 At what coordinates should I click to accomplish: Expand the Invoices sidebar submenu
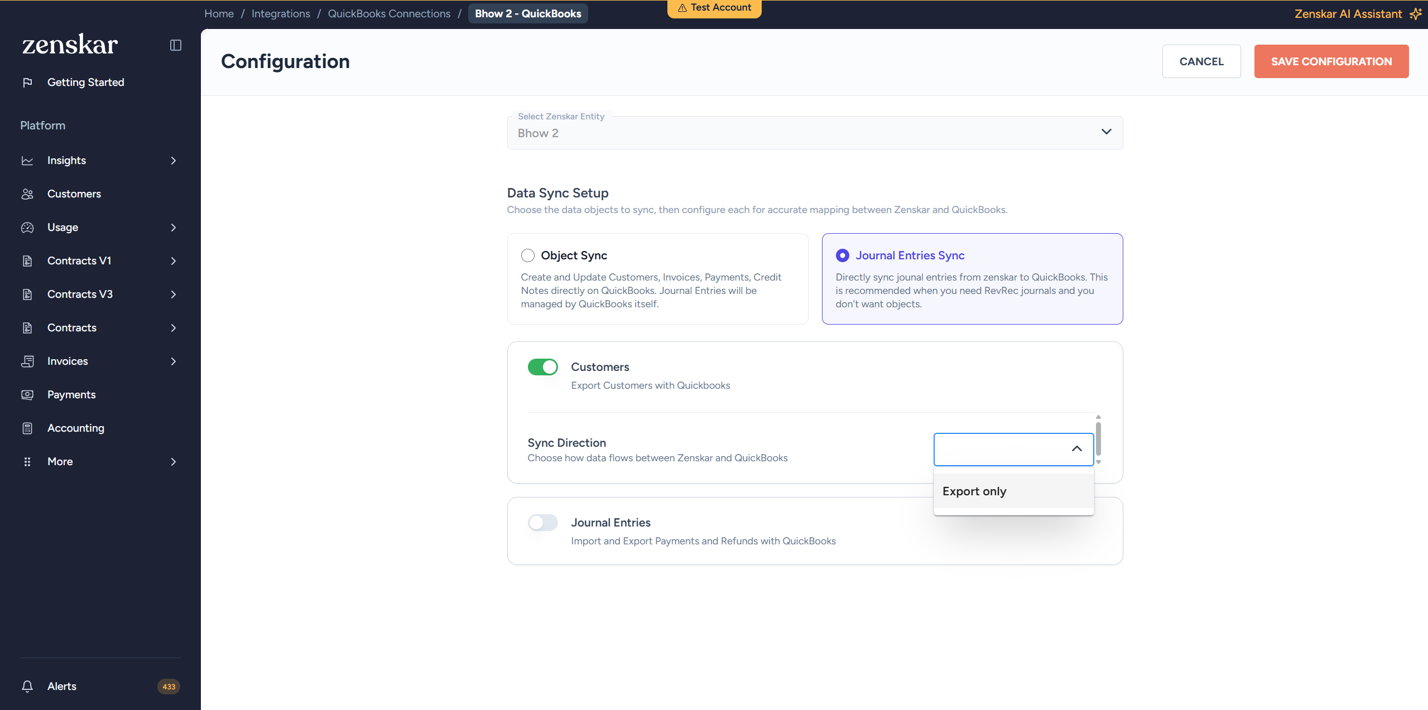(174, 361)
